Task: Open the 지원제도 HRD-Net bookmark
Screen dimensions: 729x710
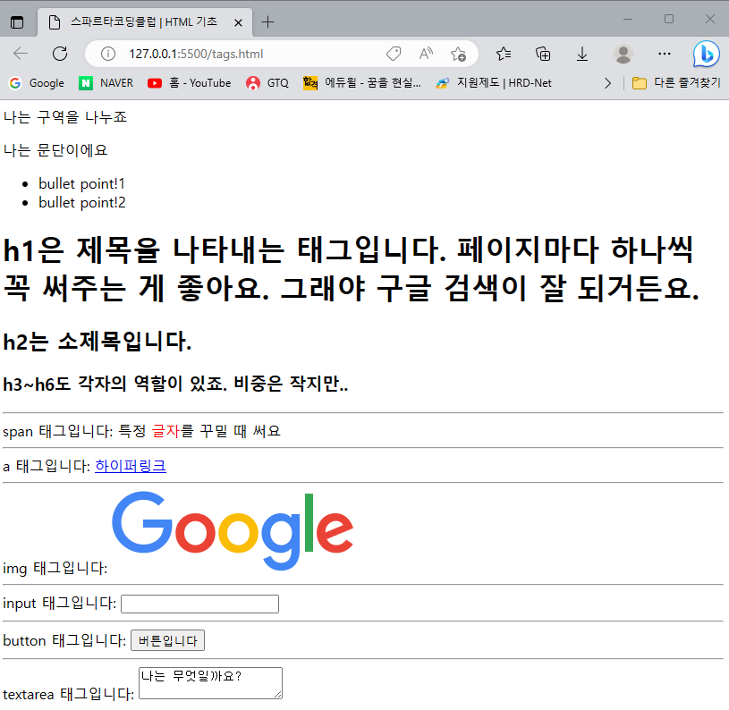Action: (x=494, y=83)
